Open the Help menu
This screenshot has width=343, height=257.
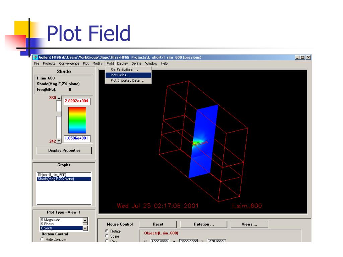point(164,63)
